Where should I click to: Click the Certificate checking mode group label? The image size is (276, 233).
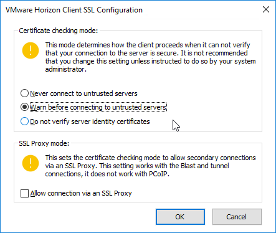click(x=58, y=31)
